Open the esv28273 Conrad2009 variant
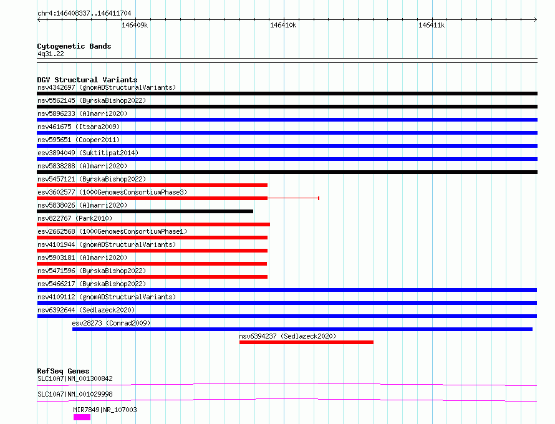 coord(111,323)
